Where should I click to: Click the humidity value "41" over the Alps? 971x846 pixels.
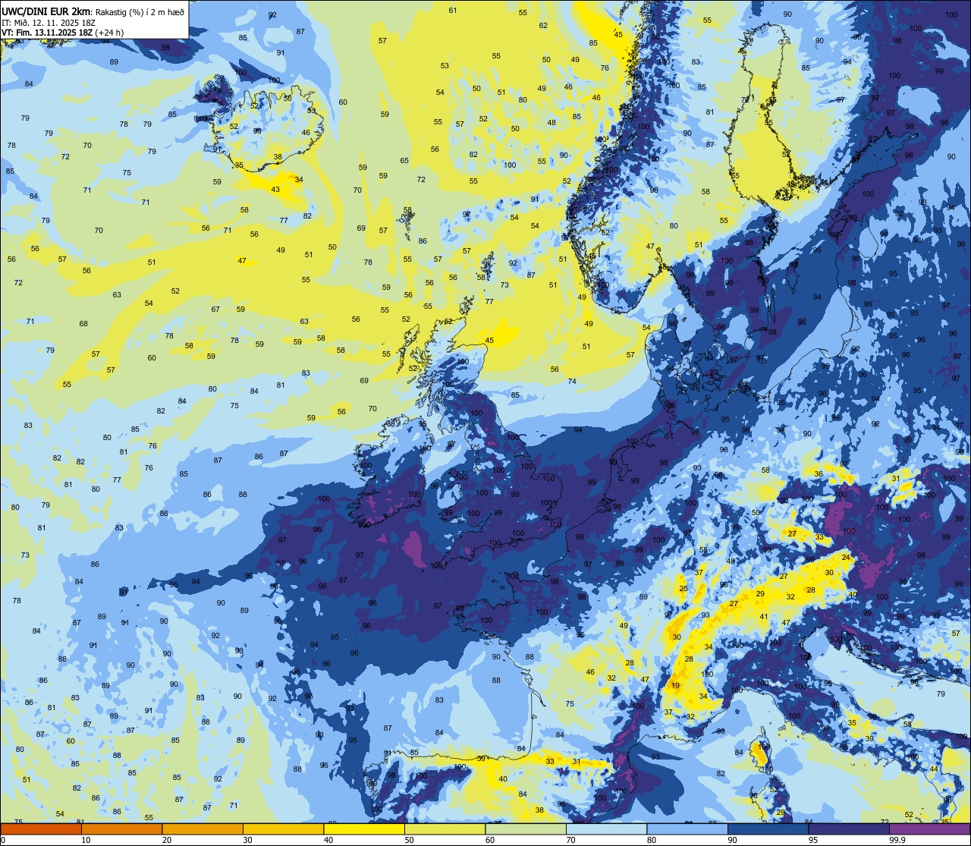click(764, 617)
